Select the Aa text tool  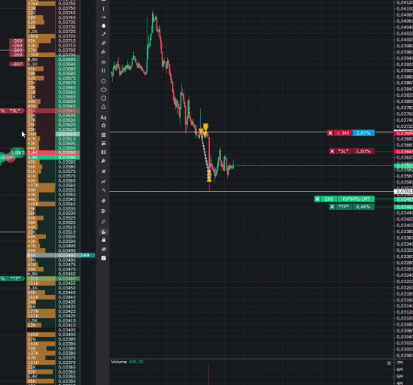104,117
